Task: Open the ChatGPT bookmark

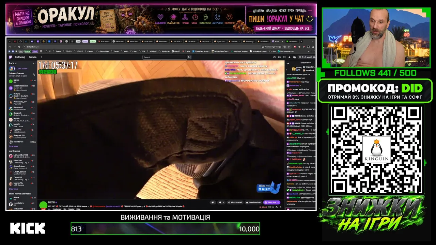Action: point(176,51)
